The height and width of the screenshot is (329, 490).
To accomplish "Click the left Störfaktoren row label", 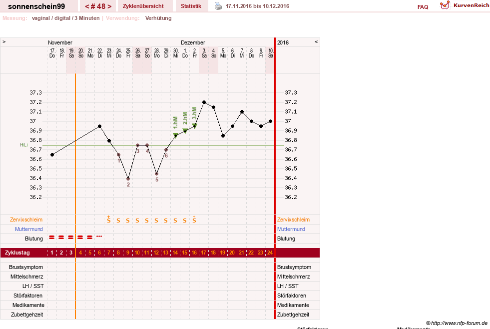I will coord(28,295).
